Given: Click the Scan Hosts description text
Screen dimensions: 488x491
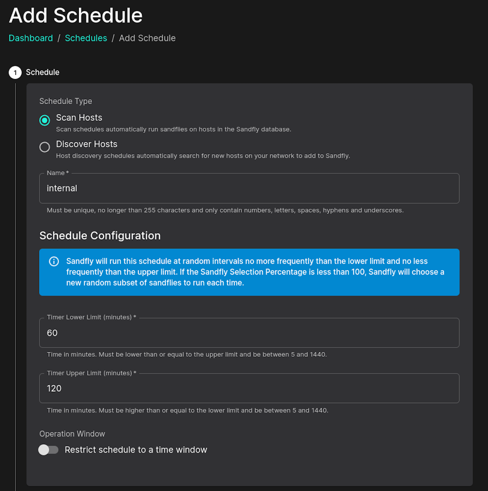Looking at the screenshot, I should pos(174,129).
